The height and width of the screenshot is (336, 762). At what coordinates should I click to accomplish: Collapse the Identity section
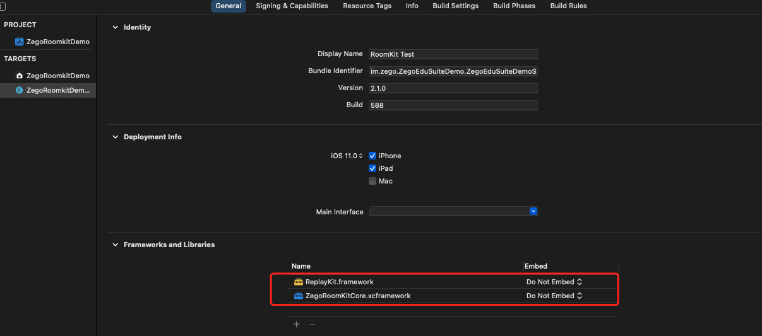pos(115,27)
